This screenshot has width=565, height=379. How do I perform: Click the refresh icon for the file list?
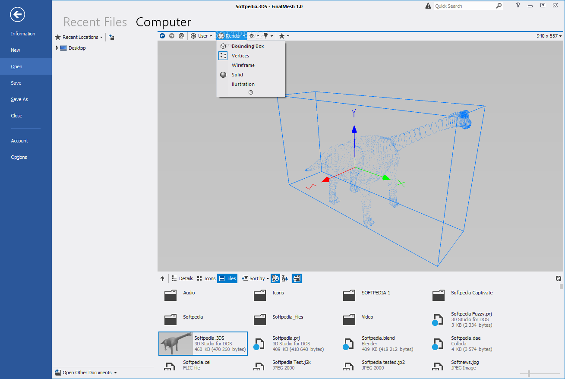pyautogui.click(x=559, y=278)
